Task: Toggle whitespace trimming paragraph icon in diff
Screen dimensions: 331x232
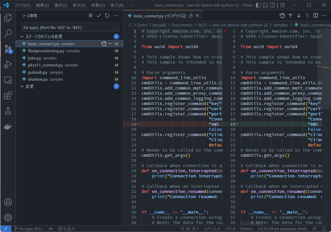Action: (307, 16)
